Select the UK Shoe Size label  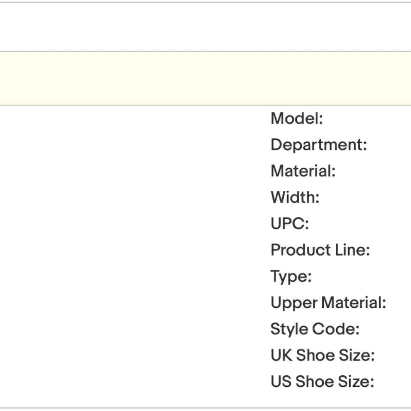[323, 356]
